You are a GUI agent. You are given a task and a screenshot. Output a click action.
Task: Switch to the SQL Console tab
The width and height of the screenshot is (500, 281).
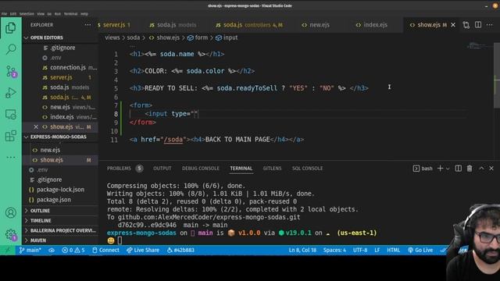pos(307,169)
